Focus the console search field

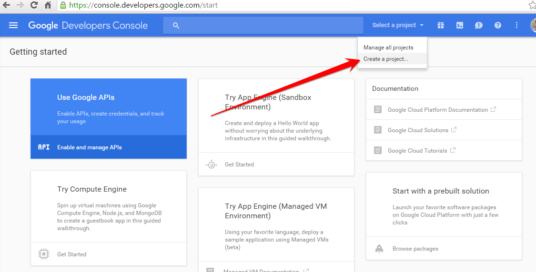click(263, 25)
